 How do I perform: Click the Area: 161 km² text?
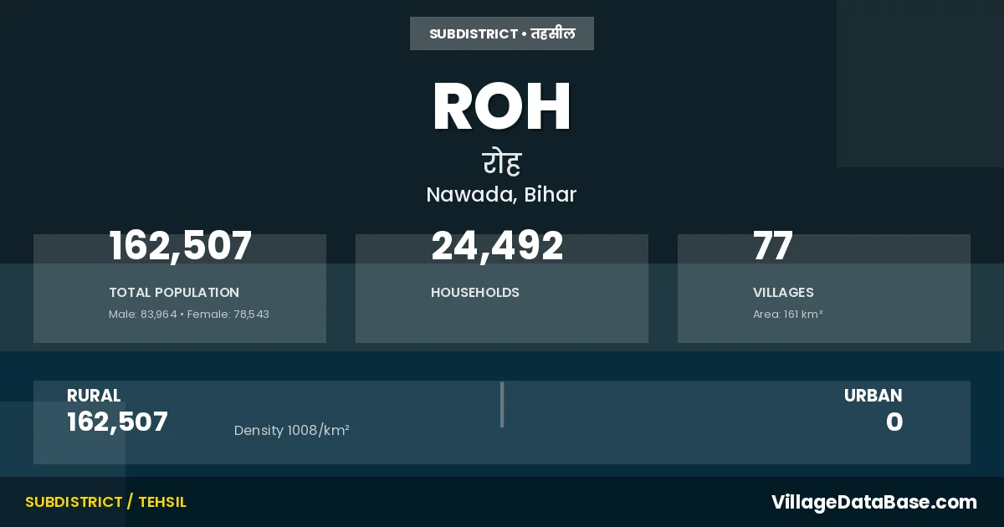pyautogui.click(x=788, y=315)
